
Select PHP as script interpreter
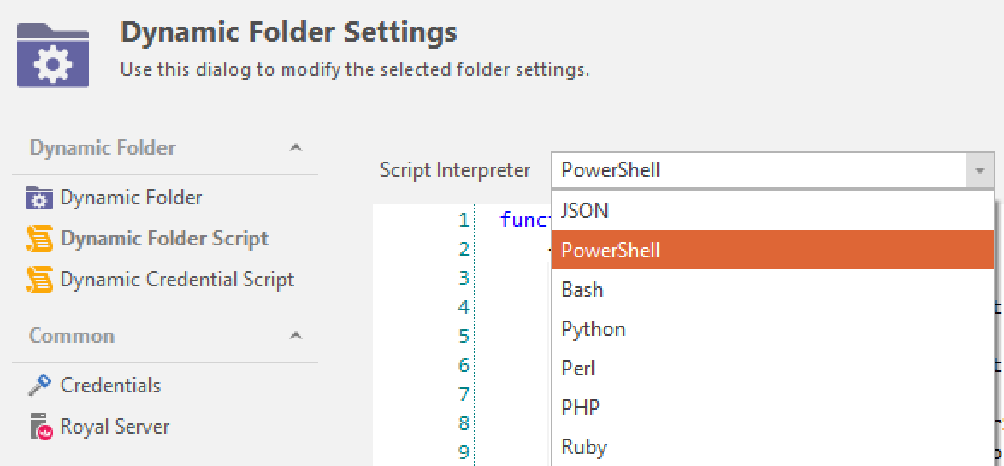pos(580,408)
